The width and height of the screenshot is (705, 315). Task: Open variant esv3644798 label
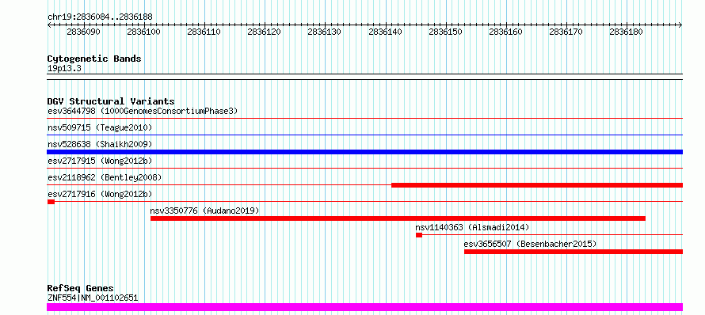[143, 111]
